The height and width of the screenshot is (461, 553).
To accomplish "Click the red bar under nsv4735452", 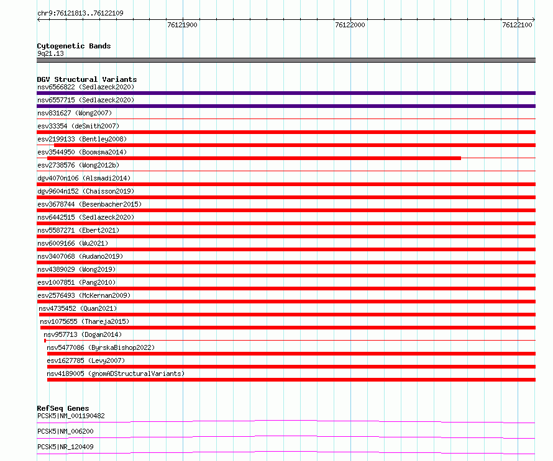I will [288, 315].
